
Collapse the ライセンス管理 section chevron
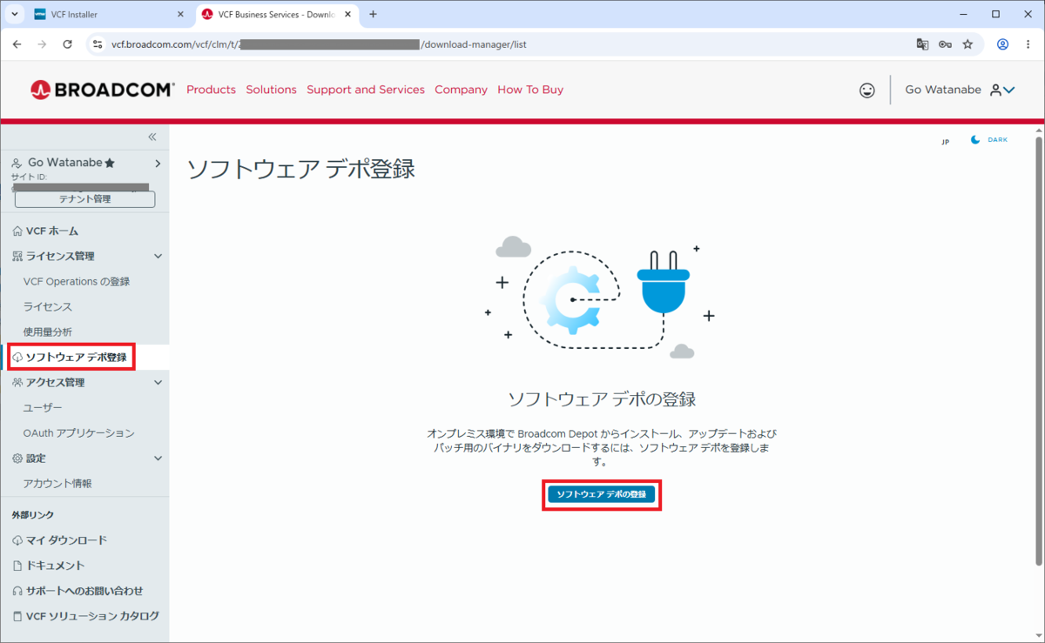pyautogui.click(x=158, y=256)
